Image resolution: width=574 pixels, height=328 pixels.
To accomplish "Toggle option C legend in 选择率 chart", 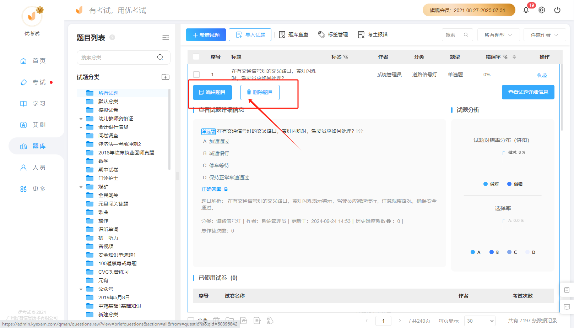I will pos(512,252).
